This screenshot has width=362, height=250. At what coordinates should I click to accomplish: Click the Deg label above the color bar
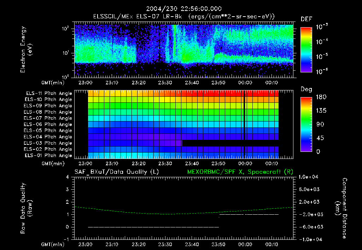[306, 89]
